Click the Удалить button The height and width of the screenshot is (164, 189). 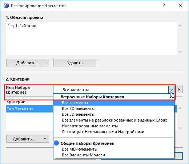tap(75, 63)
